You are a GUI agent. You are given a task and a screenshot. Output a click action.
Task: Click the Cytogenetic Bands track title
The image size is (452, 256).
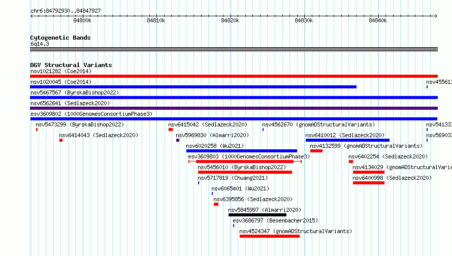click(60, 38)
